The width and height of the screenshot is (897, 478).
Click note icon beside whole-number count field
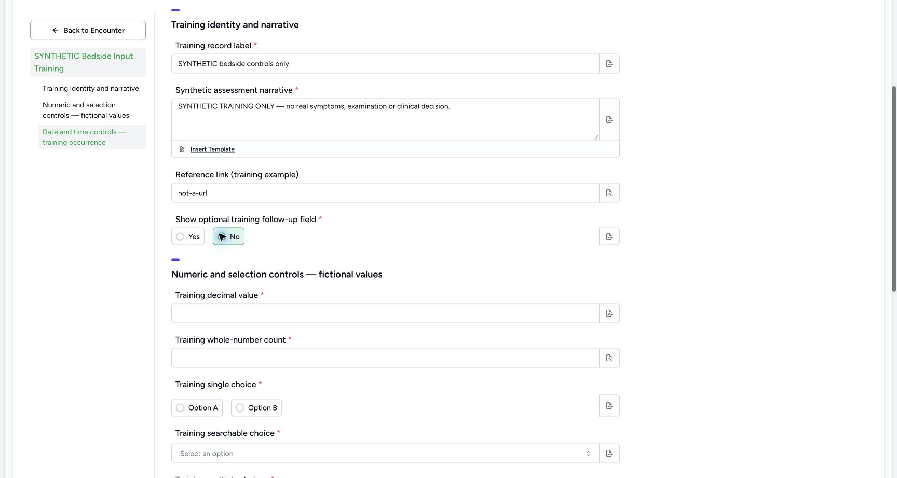[x=609, y=358]
